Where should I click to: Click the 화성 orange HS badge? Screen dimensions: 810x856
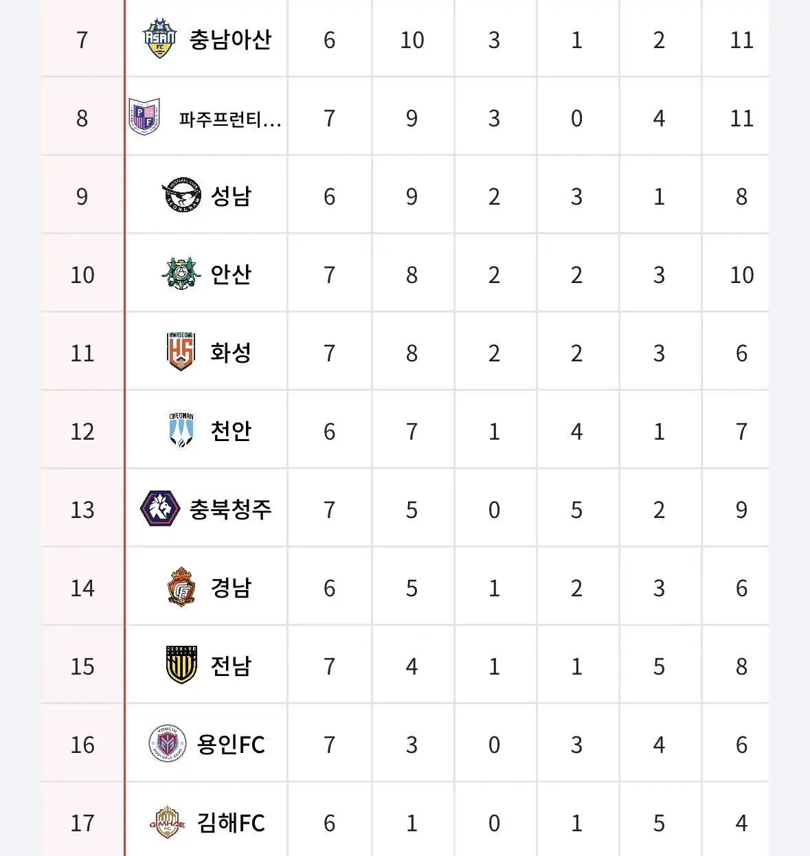(181, 352)
